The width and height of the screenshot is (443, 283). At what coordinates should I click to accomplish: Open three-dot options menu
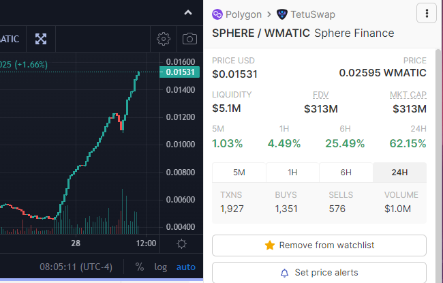(427, 13)
